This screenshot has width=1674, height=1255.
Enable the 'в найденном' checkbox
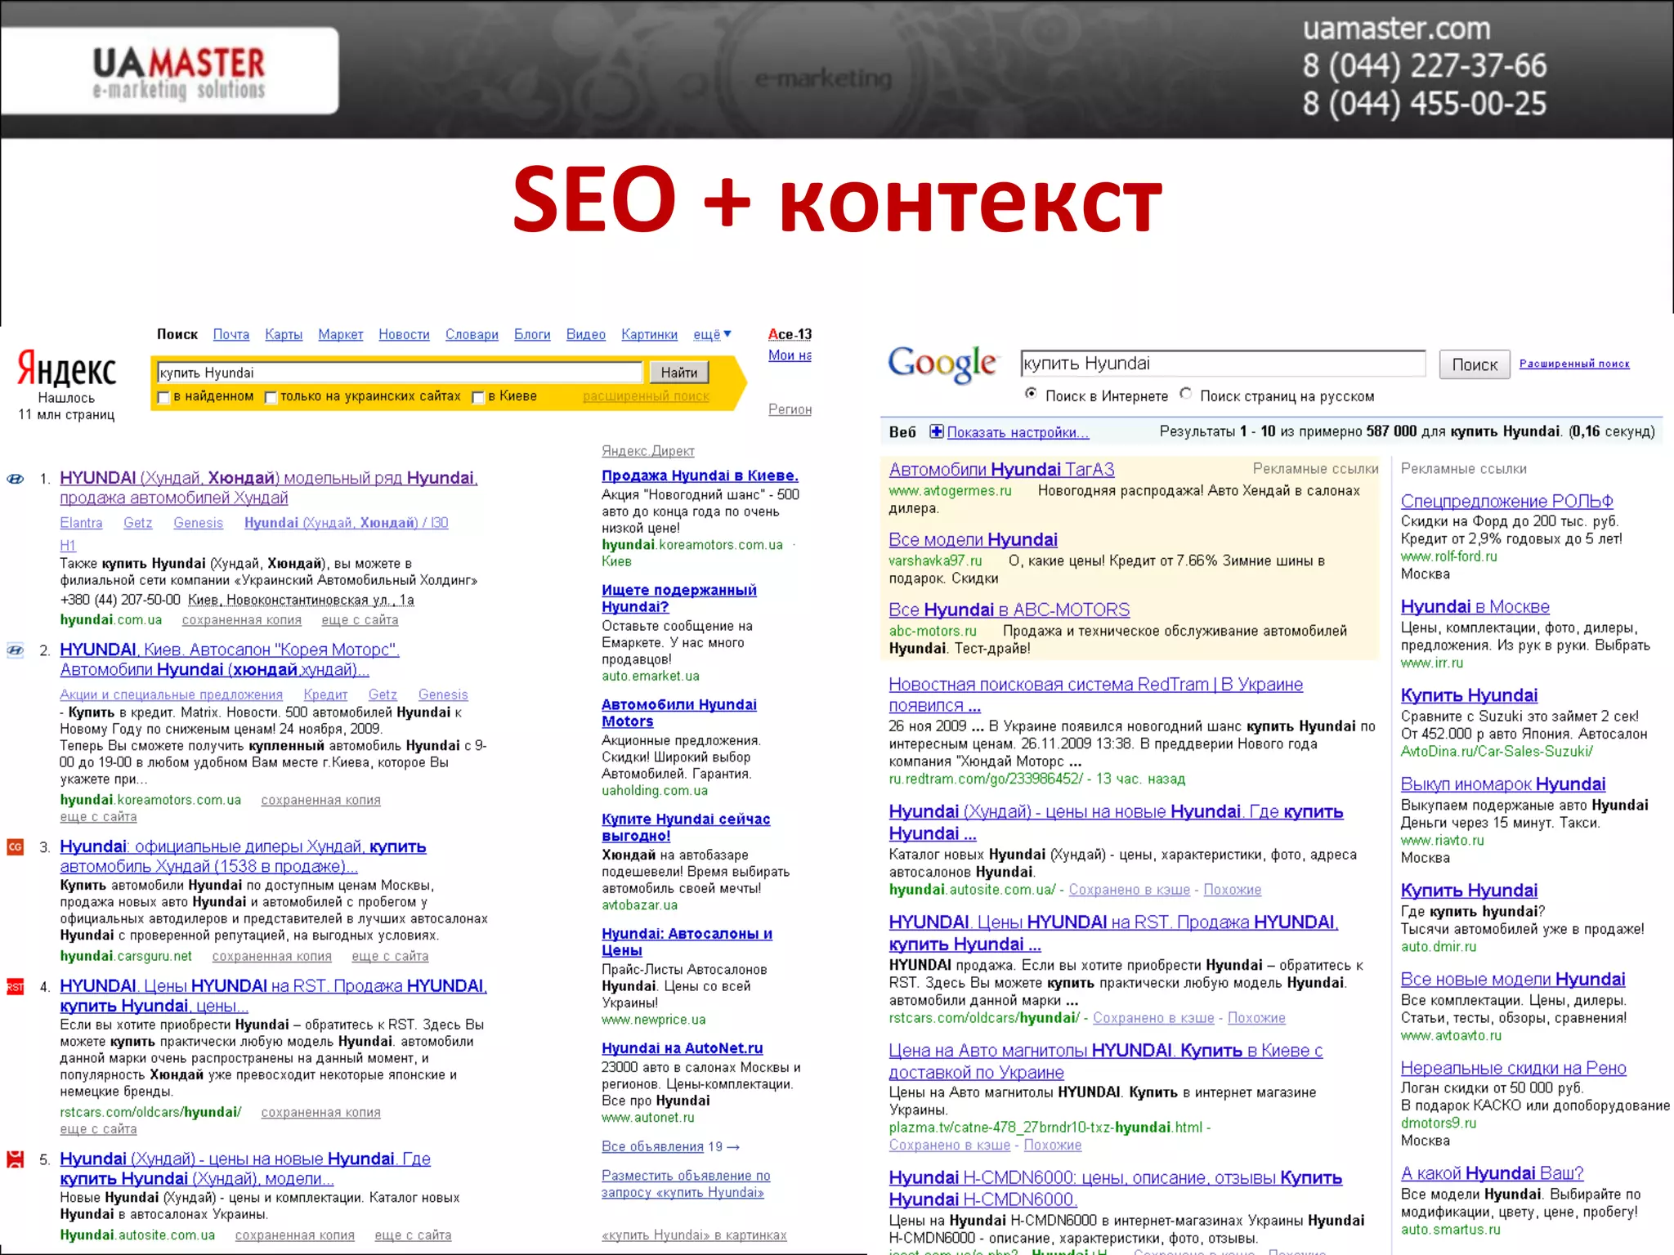tap(163, 397)
